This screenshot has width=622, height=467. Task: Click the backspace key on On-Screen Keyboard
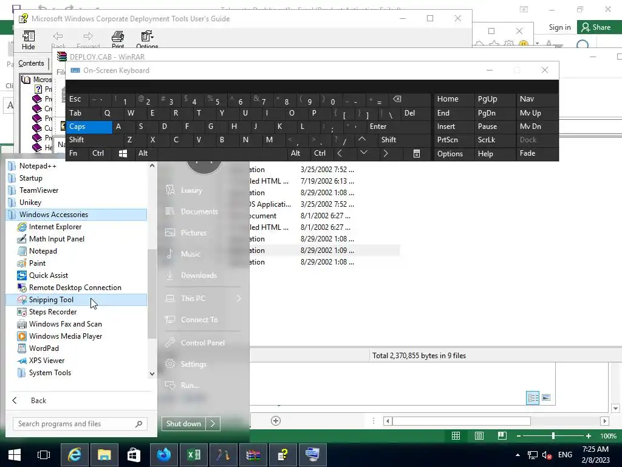[397, 99]
